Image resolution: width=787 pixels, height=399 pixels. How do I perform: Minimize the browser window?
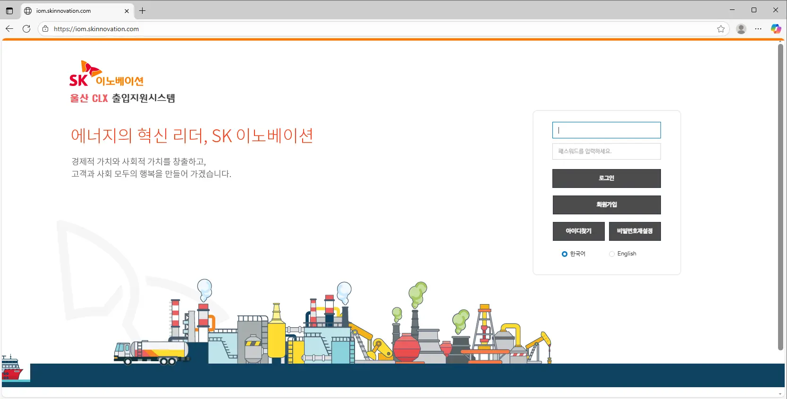point(732,10)
